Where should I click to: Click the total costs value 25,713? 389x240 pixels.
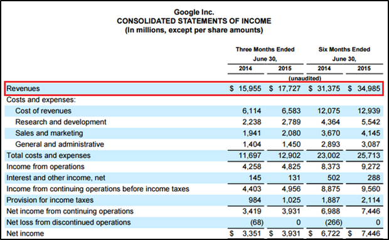[369, 155]
